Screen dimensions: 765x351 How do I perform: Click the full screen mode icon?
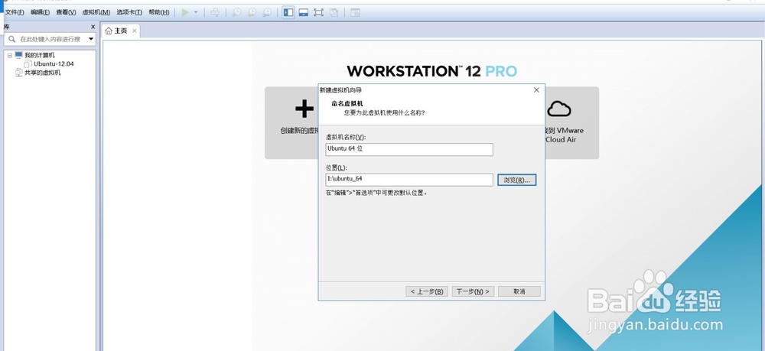(x=318, y=12)
